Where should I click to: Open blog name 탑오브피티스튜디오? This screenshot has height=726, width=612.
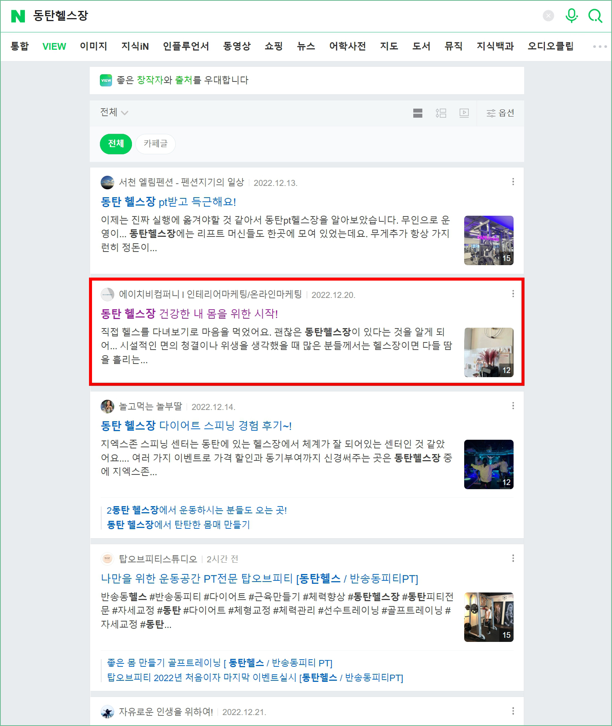point(158,559)
